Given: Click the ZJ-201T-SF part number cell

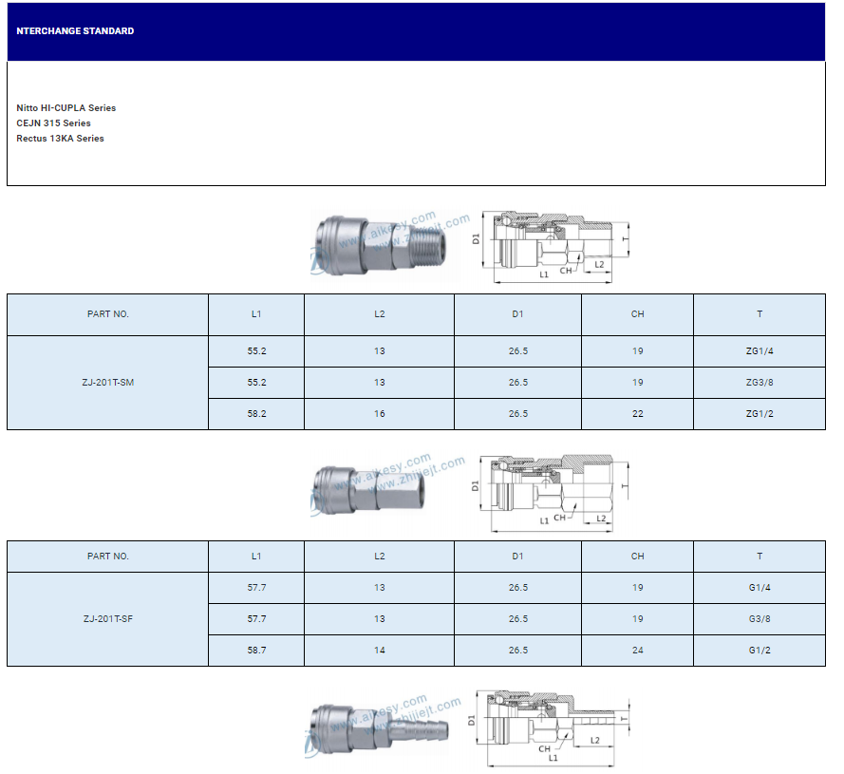Looking at the screenshot, I should (108, 619).
